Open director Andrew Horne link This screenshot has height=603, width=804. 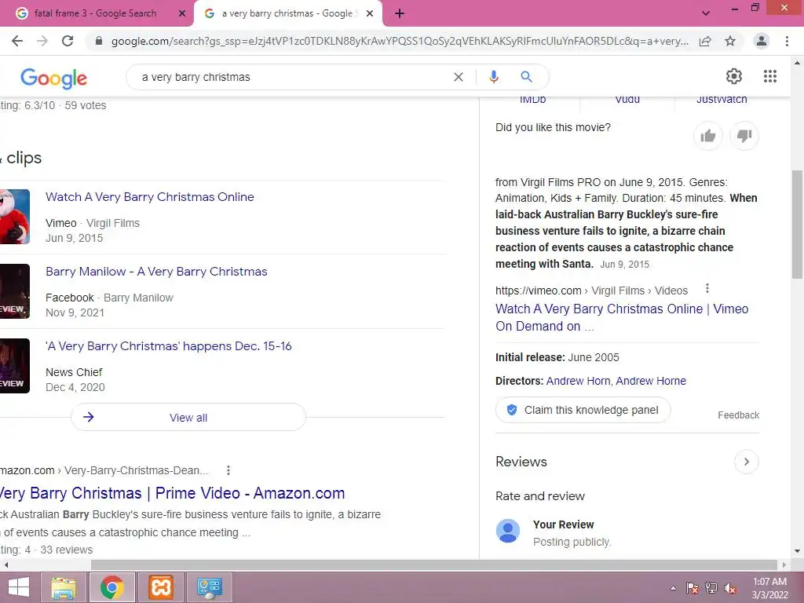coord(651,381)
